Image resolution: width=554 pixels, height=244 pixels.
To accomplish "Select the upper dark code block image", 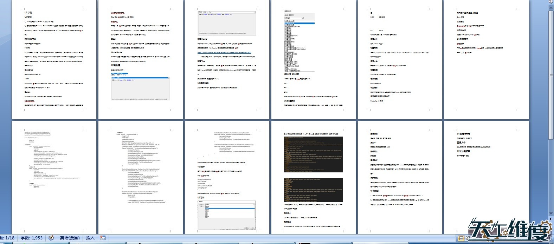I will point(313,154).
